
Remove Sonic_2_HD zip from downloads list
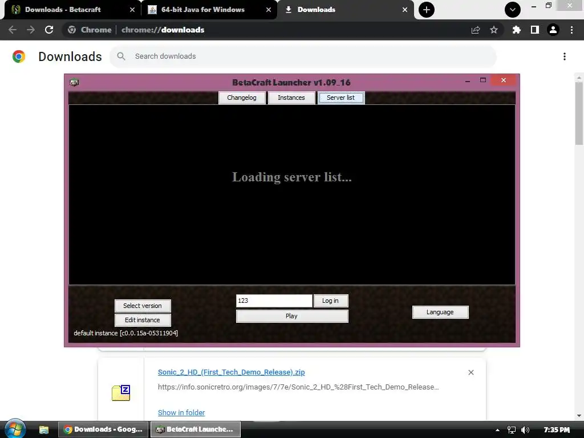point(471,372)
